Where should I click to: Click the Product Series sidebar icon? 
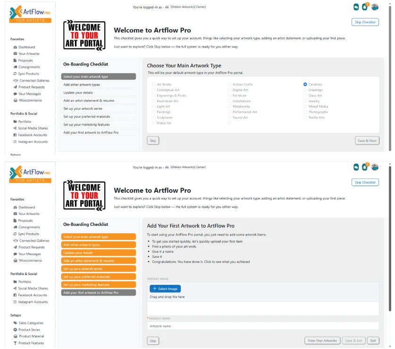click(x=15, y=330)
